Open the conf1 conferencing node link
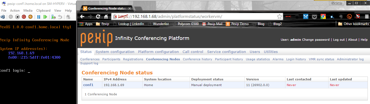The image size is (370, 104). click(88, 85)
